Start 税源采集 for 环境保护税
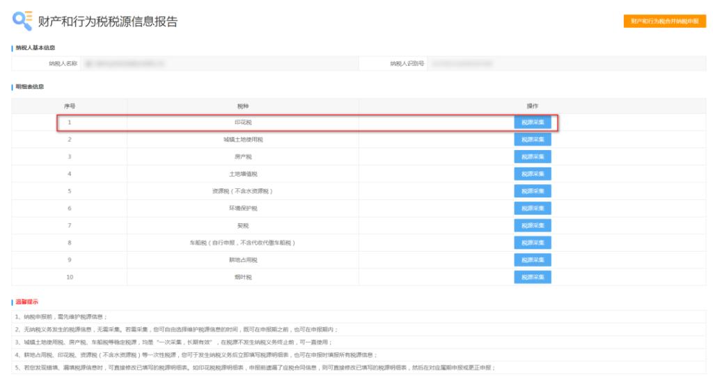 click(x=533, y=208)
